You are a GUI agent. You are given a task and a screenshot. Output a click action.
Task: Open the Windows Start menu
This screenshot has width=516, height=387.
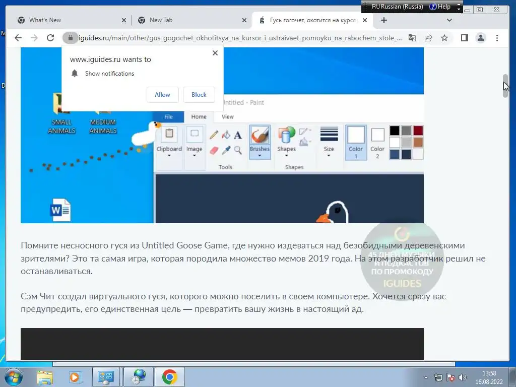tap(13, 377)
